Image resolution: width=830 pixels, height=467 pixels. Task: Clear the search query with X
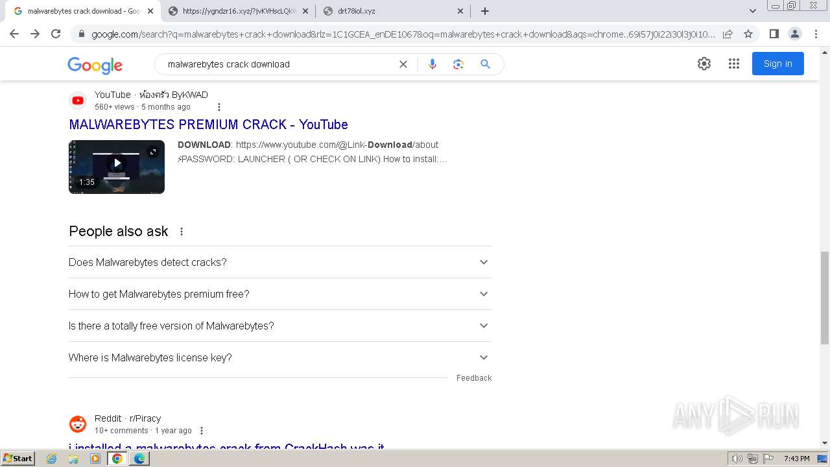(x=403, y=64)
